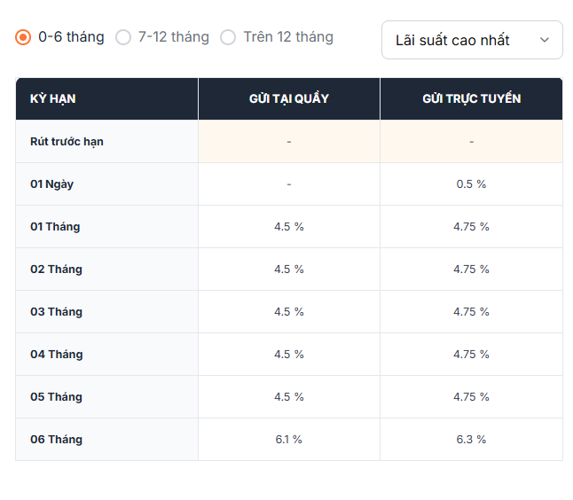The width and height of the screenshot is (573, 500).
Task: Select the Rút trước hạn row label
Action: click(67, 141)
